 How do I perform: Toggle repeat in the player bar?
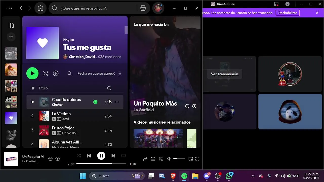click(124, 156)
